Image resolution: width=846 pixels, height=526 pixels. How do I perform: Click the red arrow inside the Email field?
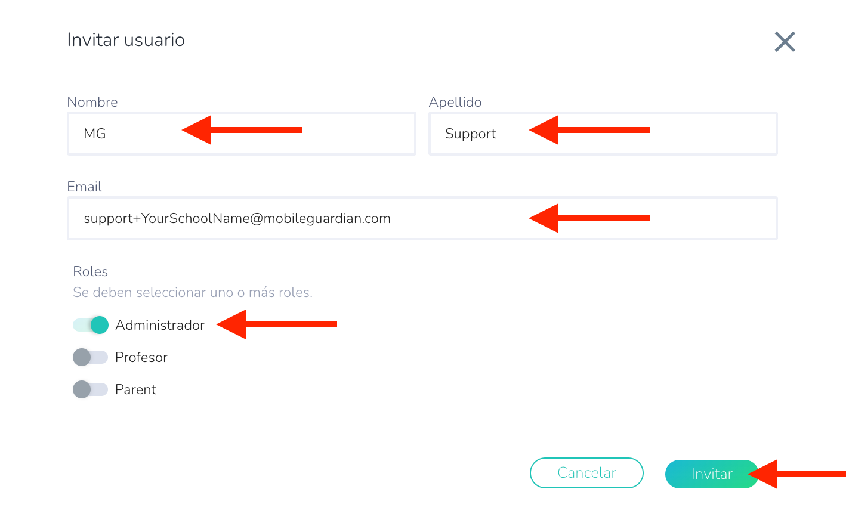[x=589, y=218]
